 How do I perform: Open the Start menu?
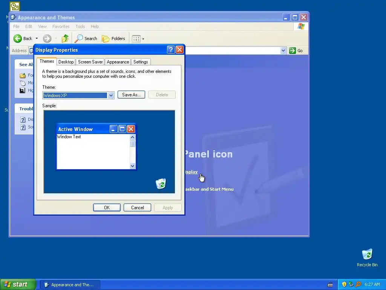click(x=18, y=284)
